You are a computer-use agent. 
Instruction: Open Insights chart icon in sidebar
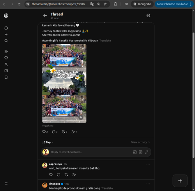(6, 71)
